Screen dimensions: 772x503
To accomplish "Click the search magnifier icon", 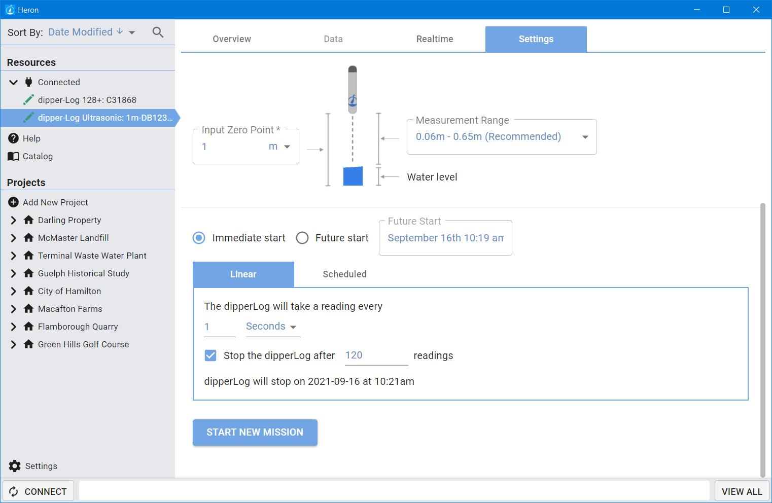I will tap(158, 32).
